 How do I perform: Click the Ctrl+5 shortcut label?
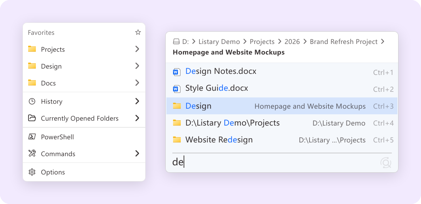[383, 140]
